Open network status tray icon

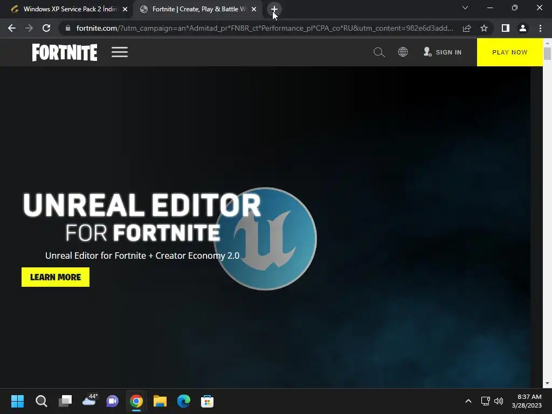click(x=486, y=401)
